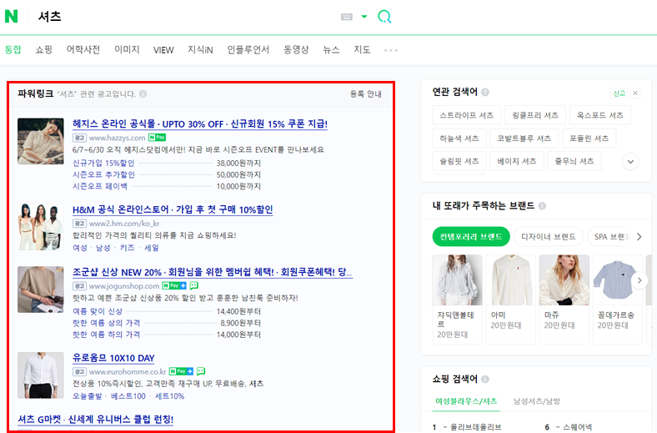Expand the search history dropdown arrow
Image resolution: width=657 pixels, height=433 pixels.
(x=364, y=17)
